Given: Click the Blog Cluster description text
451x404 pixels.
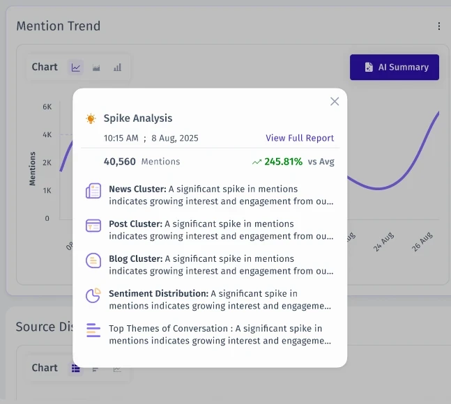Looking at the screenshot, I should tap(221, 265).
